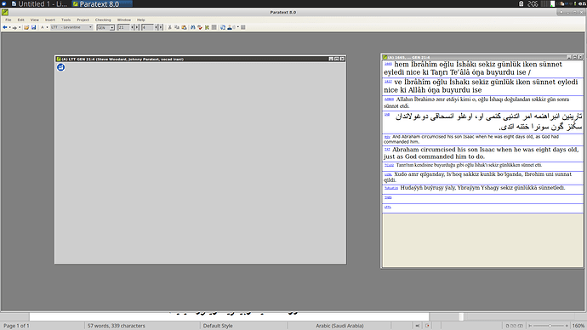Go to next chapter with right arrow
Image resolution: width=587 pixels, height=330 pixels.
[137, 27]
